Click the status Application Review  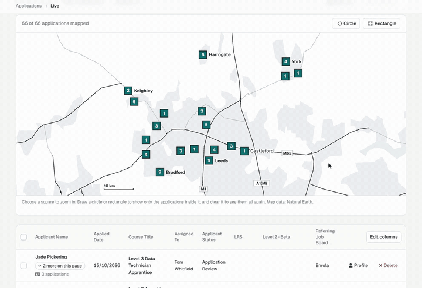(x=214, y=265)
